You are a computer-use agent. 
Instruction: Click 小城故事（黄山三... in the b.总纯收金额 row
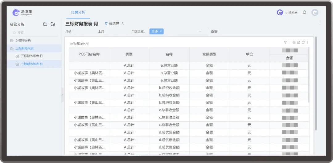pyautogui.click(x=89, y=103)
